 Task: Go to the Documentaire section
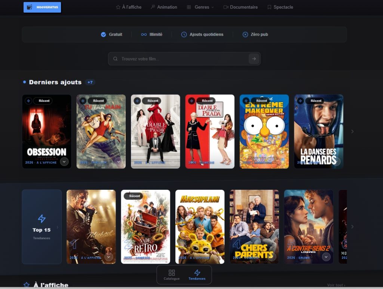pos(240,7)
